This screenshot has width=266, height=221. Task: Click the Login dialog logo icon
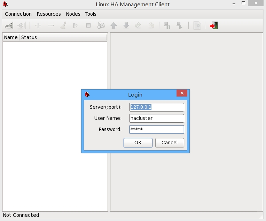pyautogui.click(x=87, y=94)
